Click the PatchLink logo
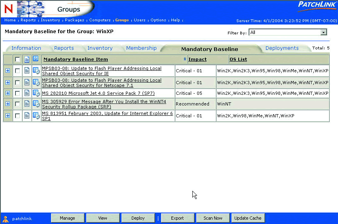Screen dimensions: 338x224 pyautogui.click(x=317, y=6)
